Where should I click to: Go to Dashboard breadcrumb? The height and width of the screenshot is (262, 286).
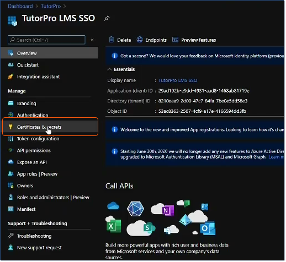pos(20,6)
